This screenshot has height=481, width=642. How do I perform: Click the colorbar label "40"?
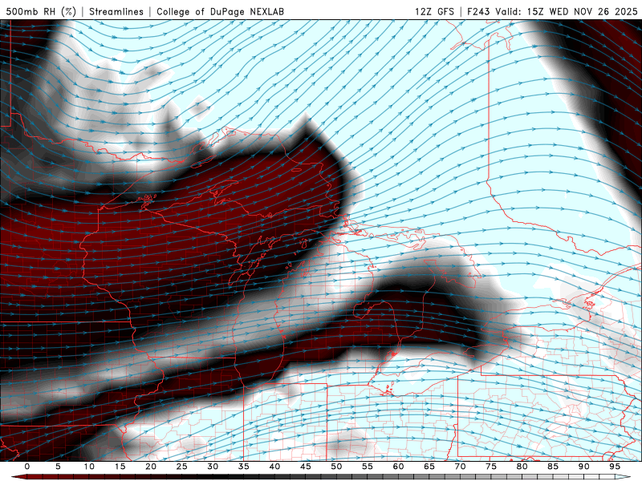[274, 467]
